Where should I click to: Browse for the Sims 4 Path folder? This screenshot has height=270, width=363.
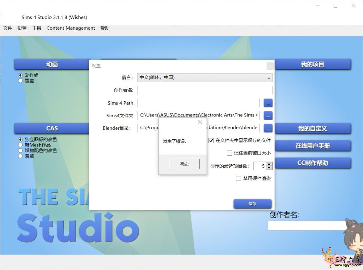coord(268,103)
